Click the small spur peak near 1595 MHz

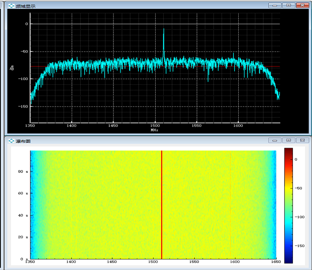click(x=233, y=56)
